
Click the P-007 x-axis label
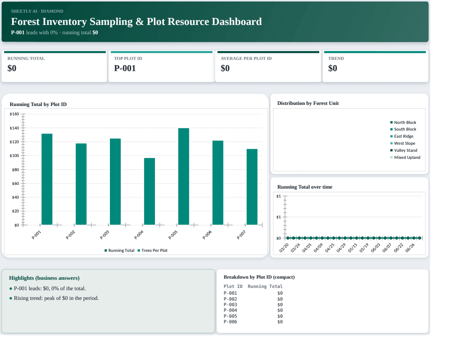click(x=241, y=235)
